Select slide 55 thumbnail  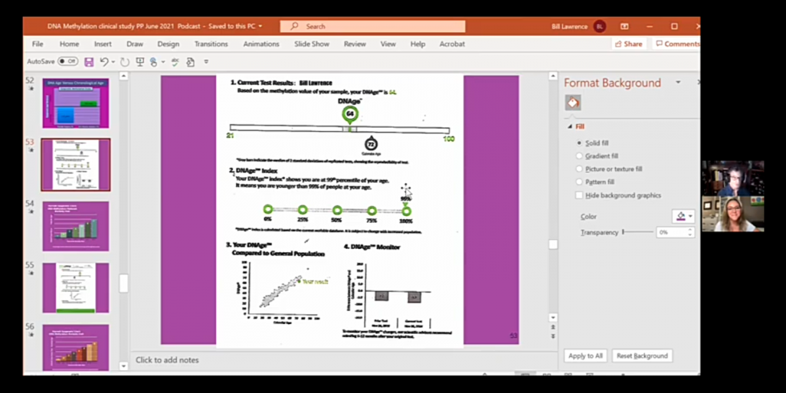[x=75, y=288]
